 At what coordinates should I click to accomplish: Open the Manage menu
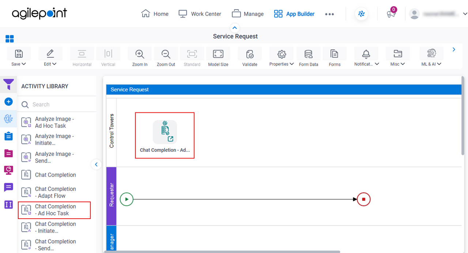point(248,14)
